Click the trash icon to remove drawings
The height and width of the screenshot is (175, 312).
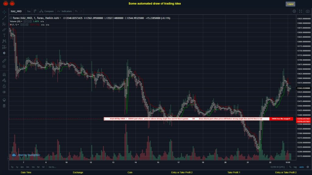pyautogui.click(x=4, y=106)
